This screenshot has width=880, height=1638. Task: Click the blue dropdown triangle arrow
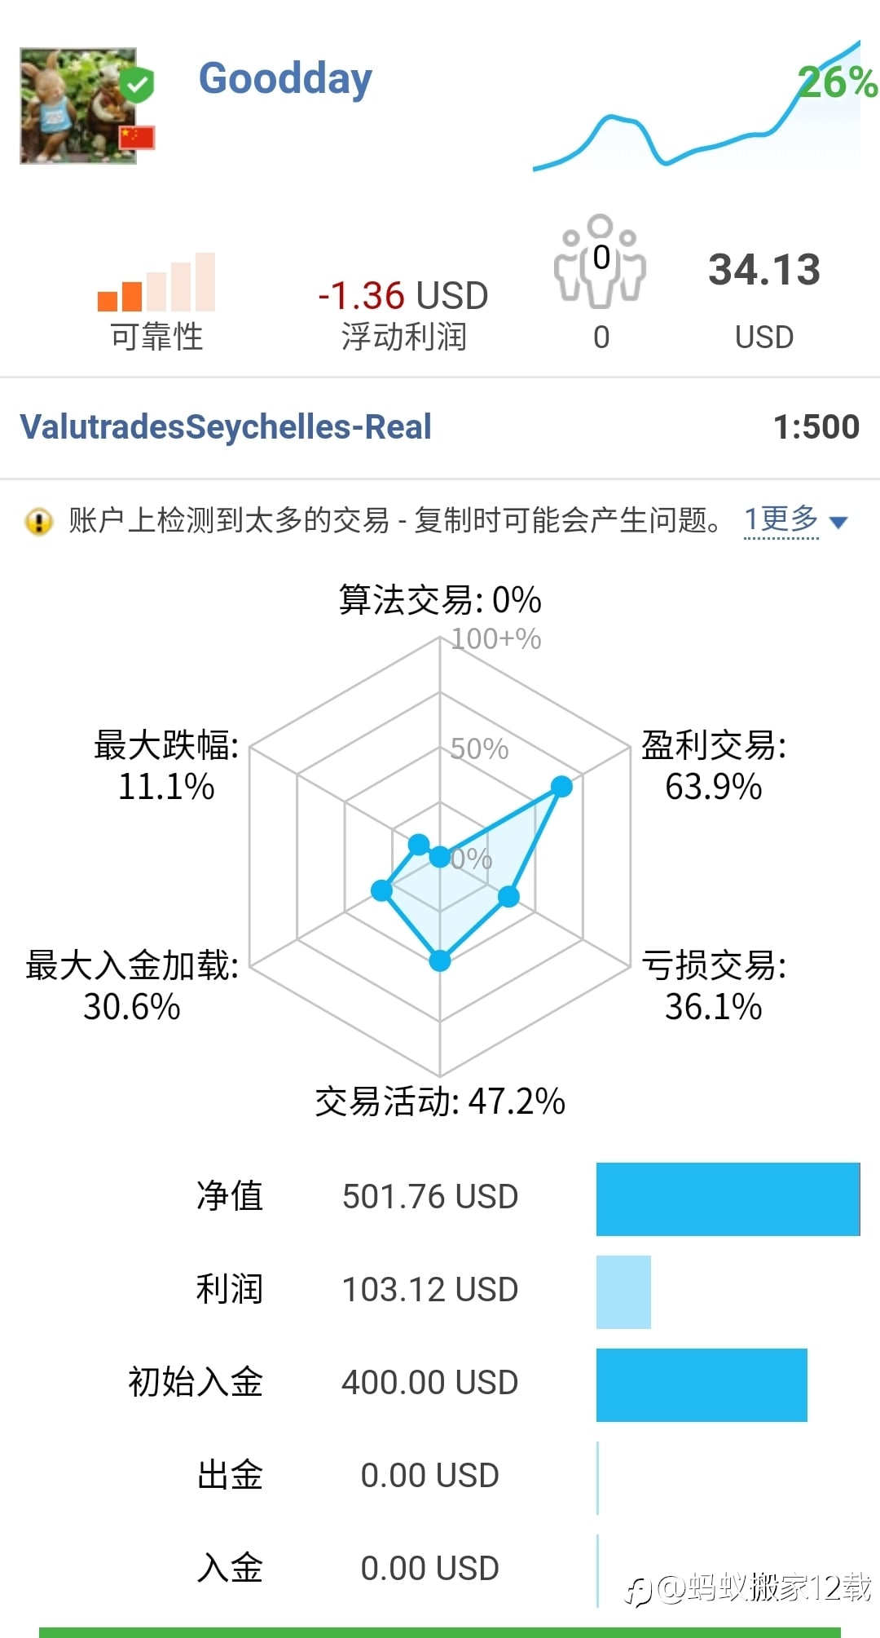[x=838, y=522]
